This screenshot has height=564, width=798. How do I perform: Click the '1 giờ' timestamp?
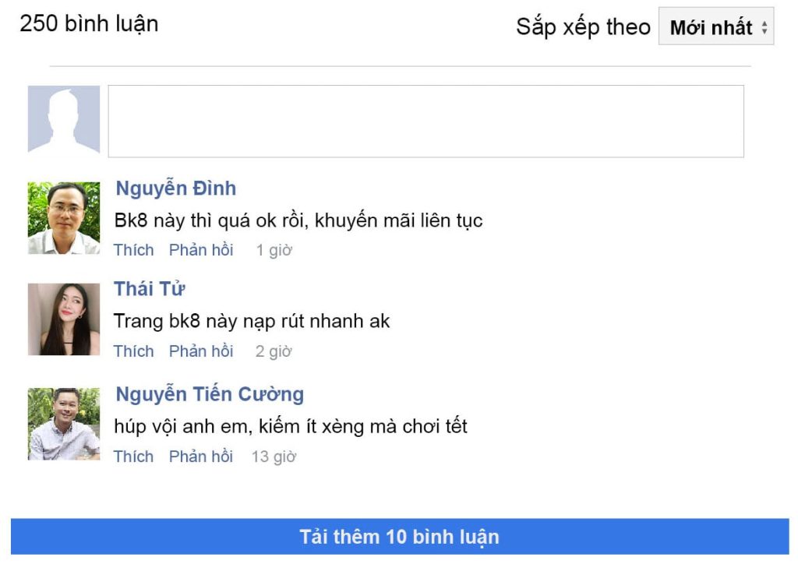tap(274, 251)
